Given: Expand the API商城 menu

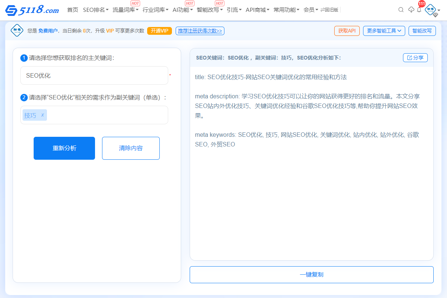Looking at the screenshot, I should click(257, 10).
